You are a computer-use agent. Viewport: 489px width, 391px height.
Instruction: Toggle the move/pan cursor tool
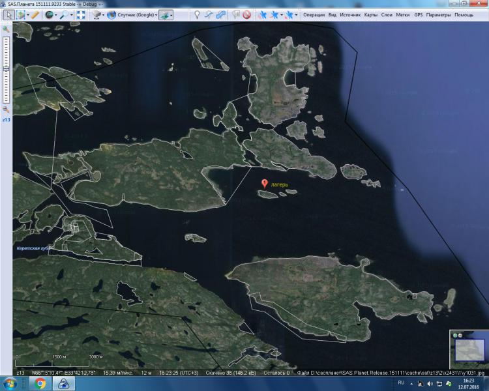pos(7,14)
